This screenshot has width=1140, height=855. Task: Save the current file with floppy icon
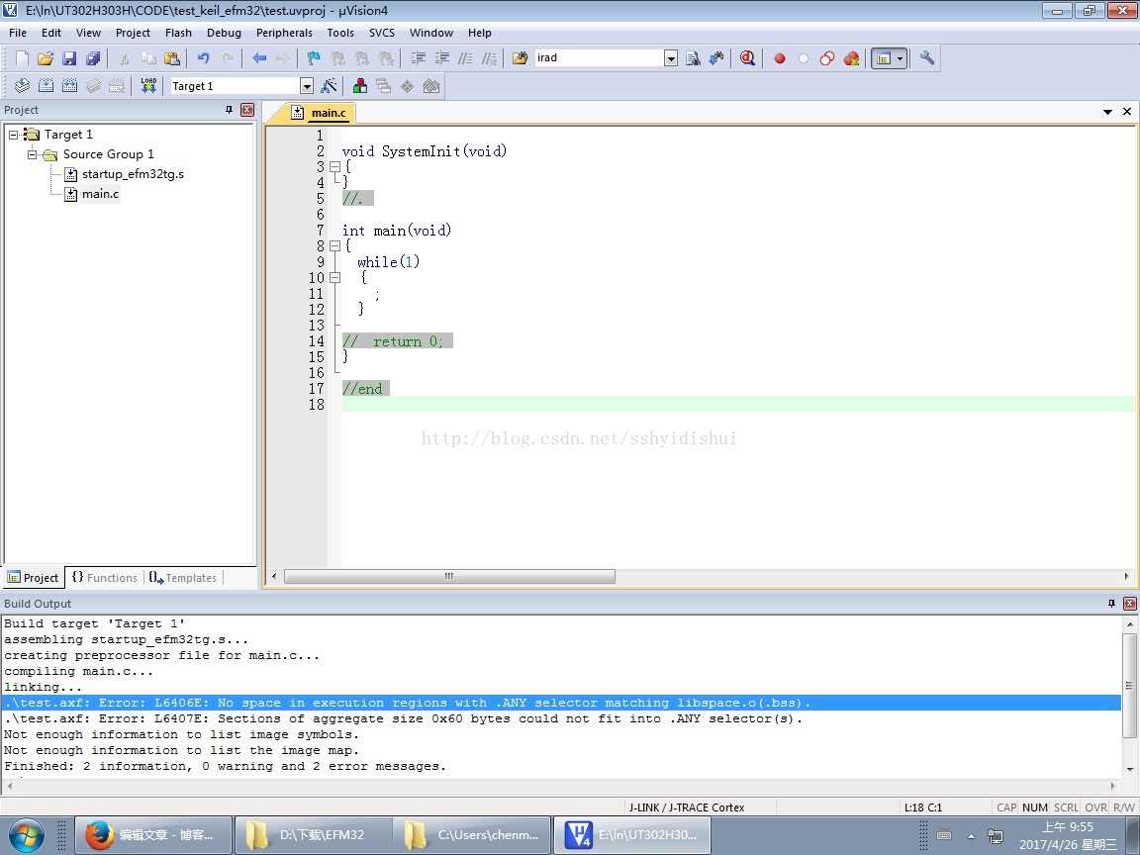[x=69, y=58]
